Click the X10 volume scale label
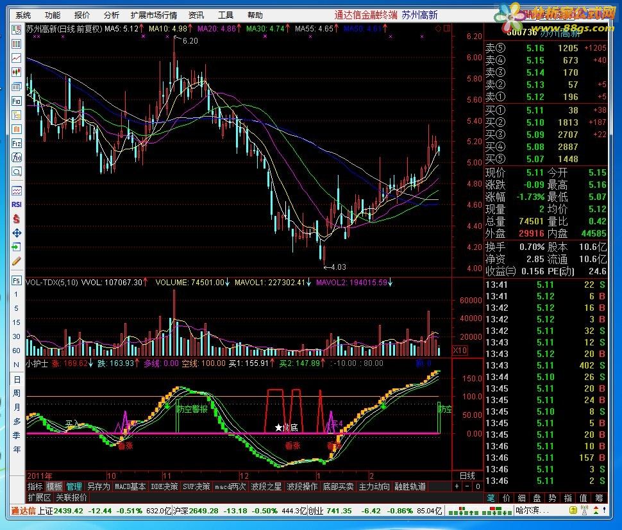 point(460,351)
